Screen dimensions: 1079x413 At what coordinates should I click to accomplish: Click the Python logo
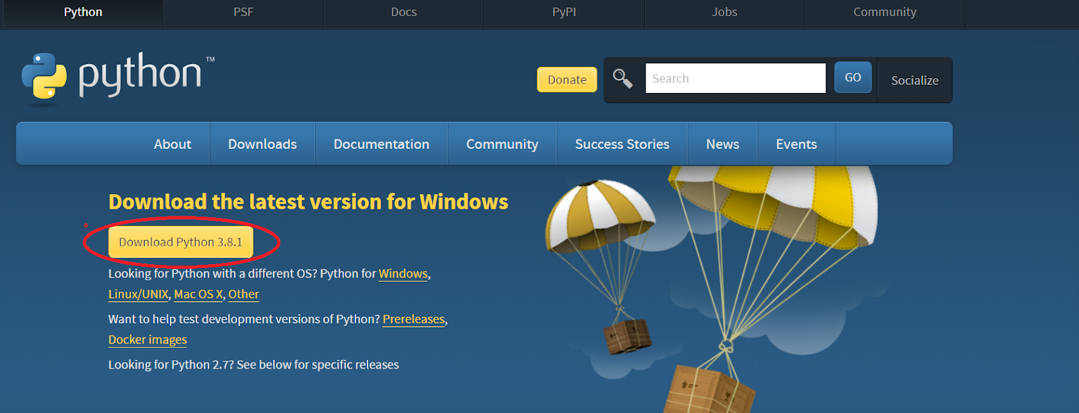(118, 77)
